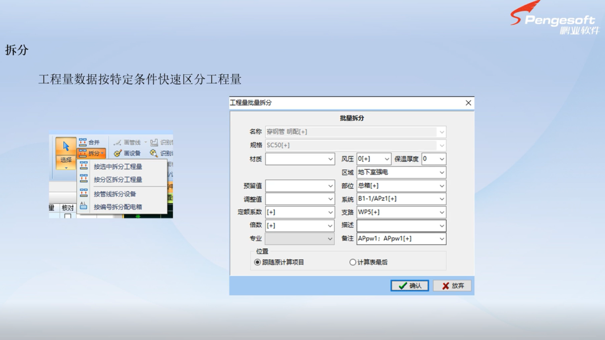This screenshot has width=605, height=340.
Task: Click the AL icon beside 按编号拆分配电箱
Action: click(84, 207)
